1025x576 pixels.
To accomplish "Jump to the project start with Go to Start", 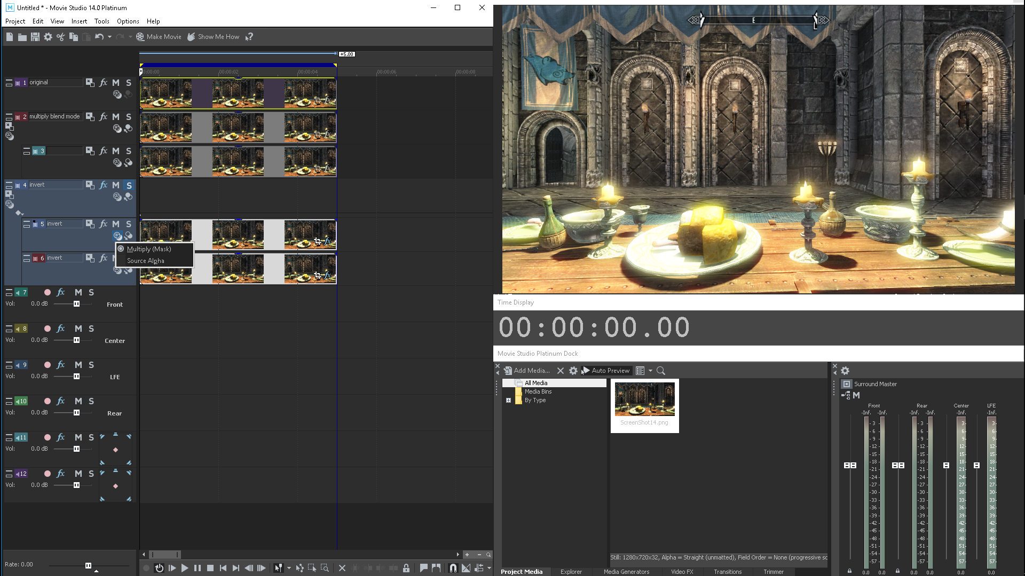I will point(223,568).
